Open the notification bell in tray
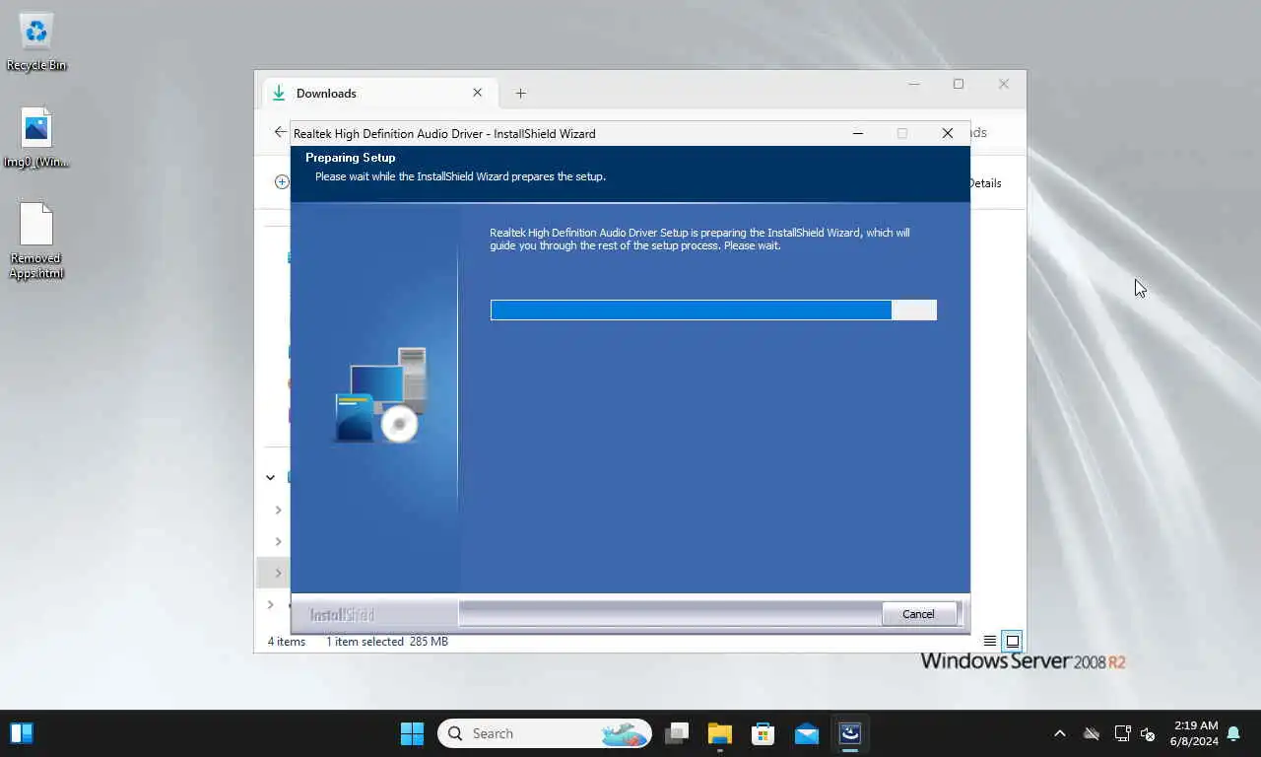This screenshot has height=757, width=1261. (1233, 733)
